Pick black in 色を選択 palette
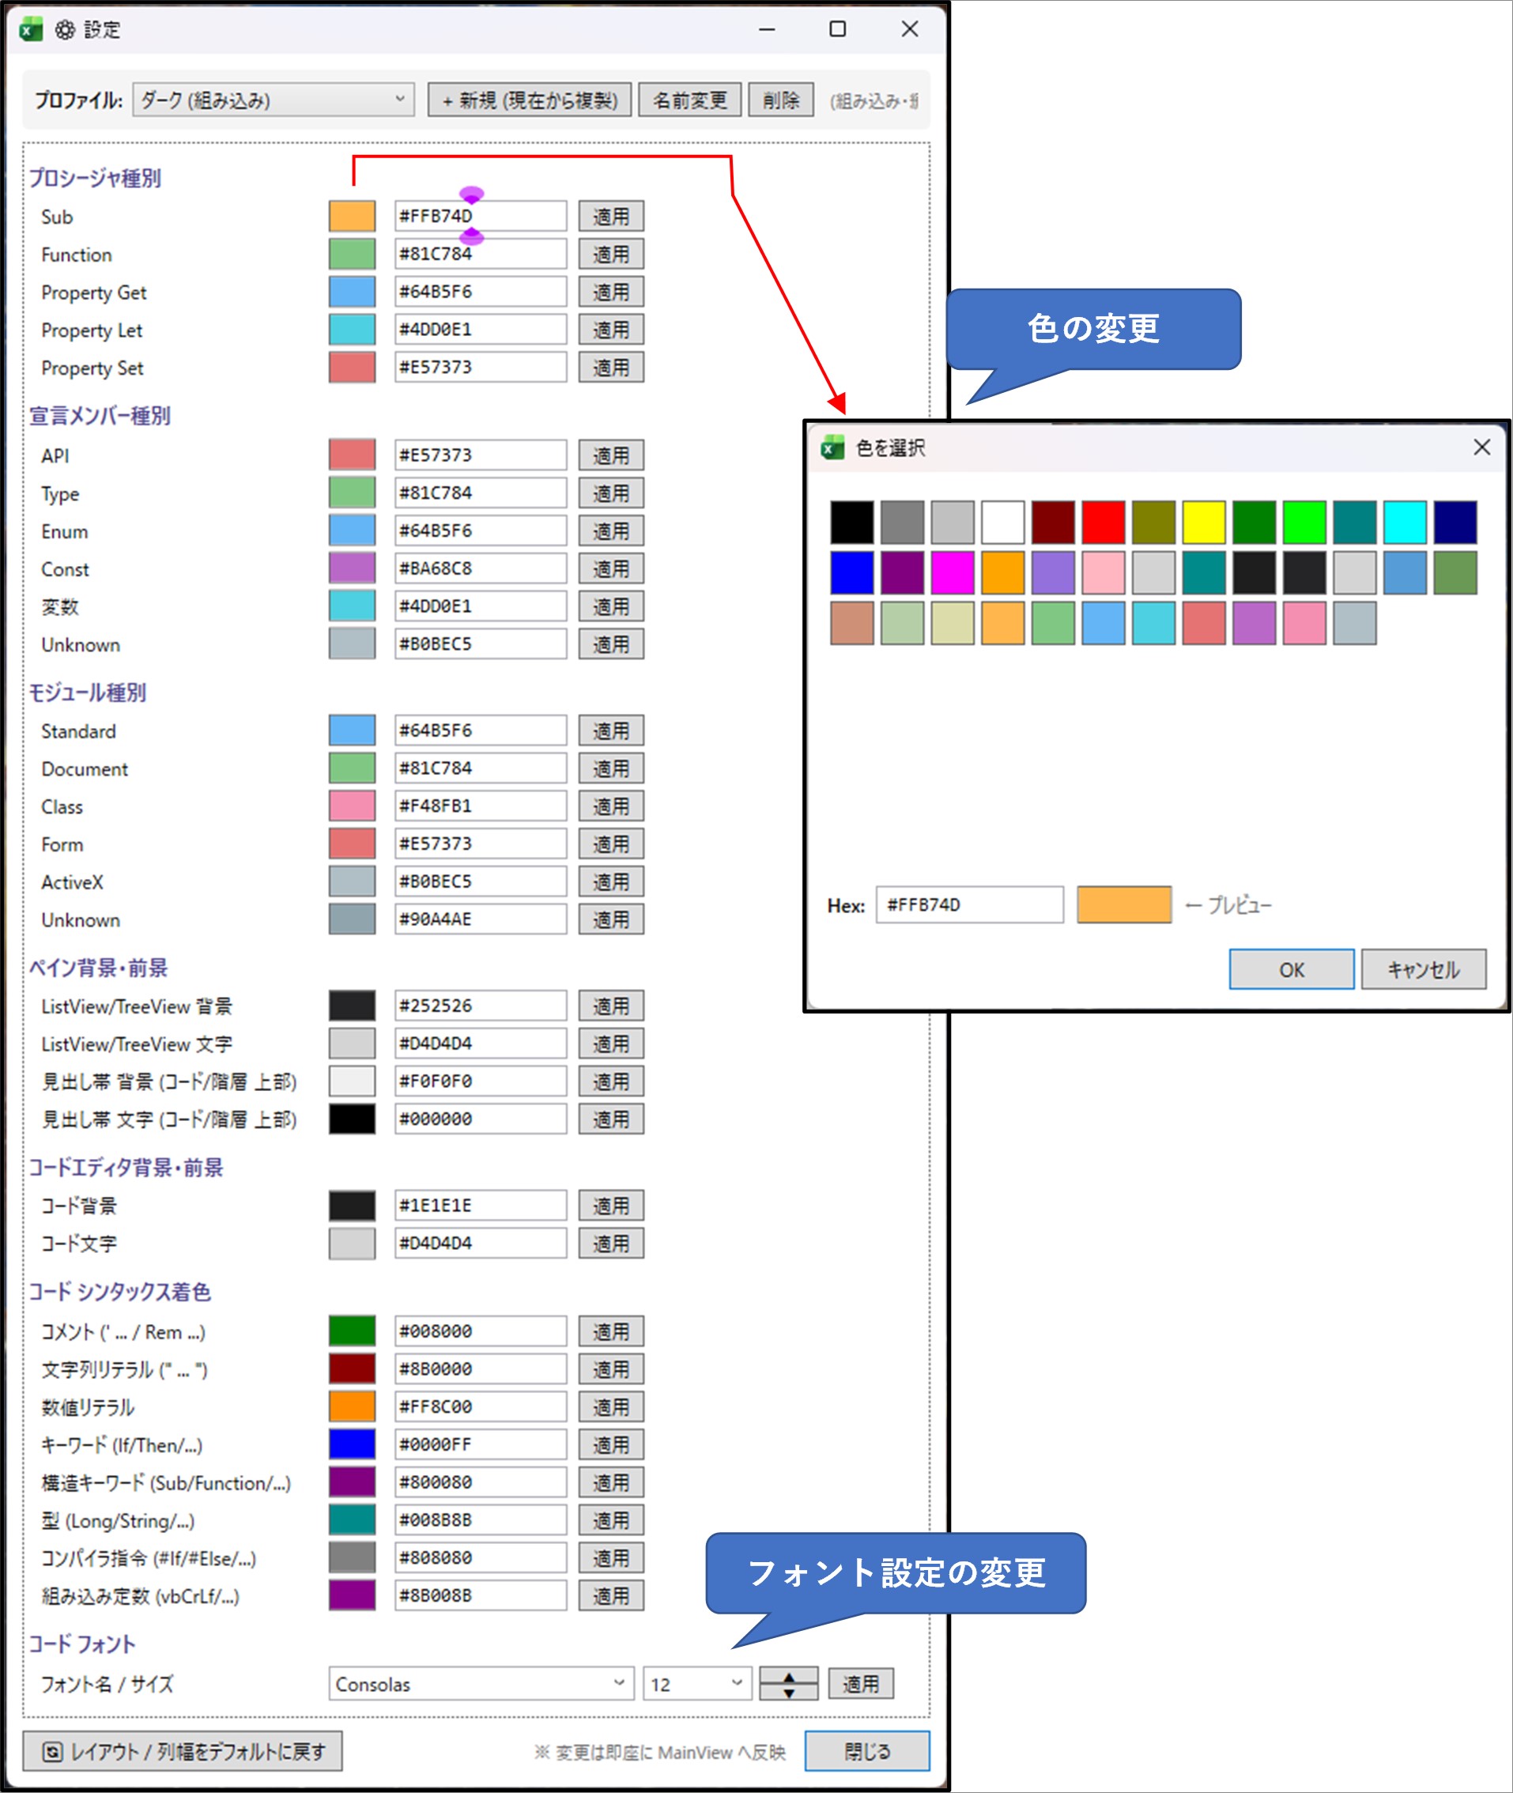Image resolution: width=1513 pixels, height=1793 pixels. (851, 523)
